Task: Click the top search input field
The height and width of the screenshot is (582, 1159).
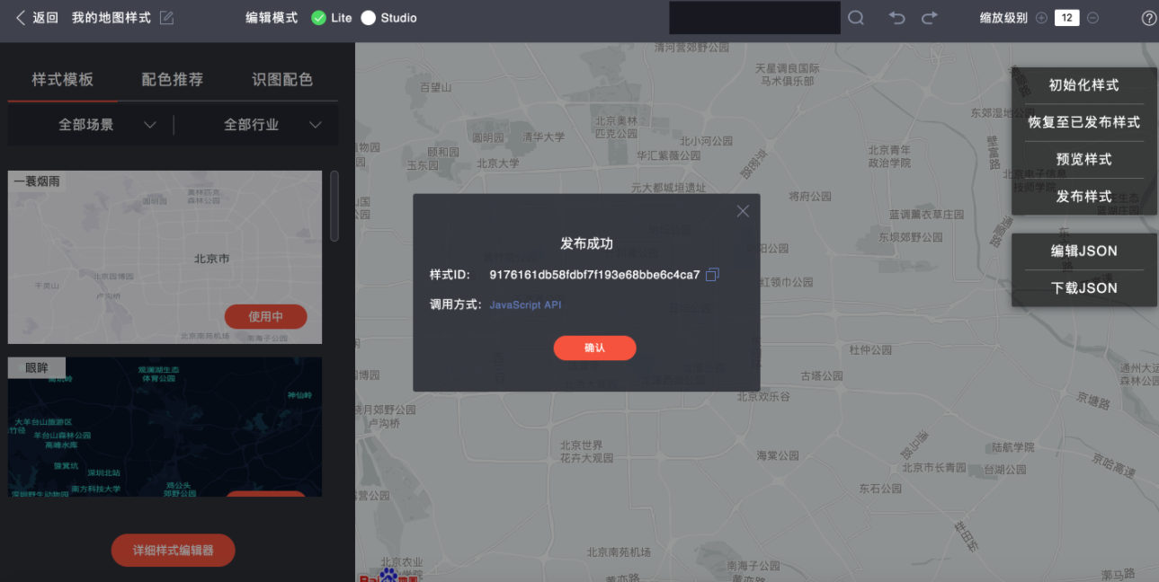Action: tap(754, 18)
